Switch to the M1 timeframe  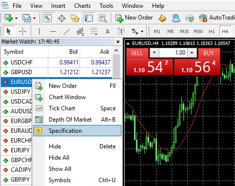(157, 31)
